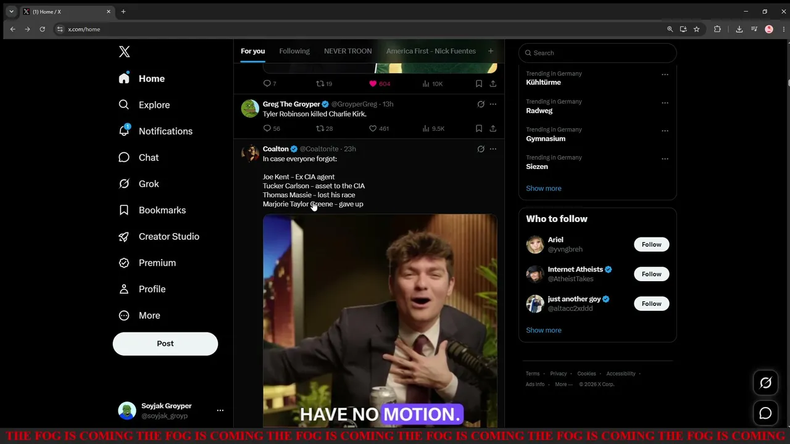This screenshot has height=444, width=790.
Task: Open floating chat button at bottom right
Action: 765,413
